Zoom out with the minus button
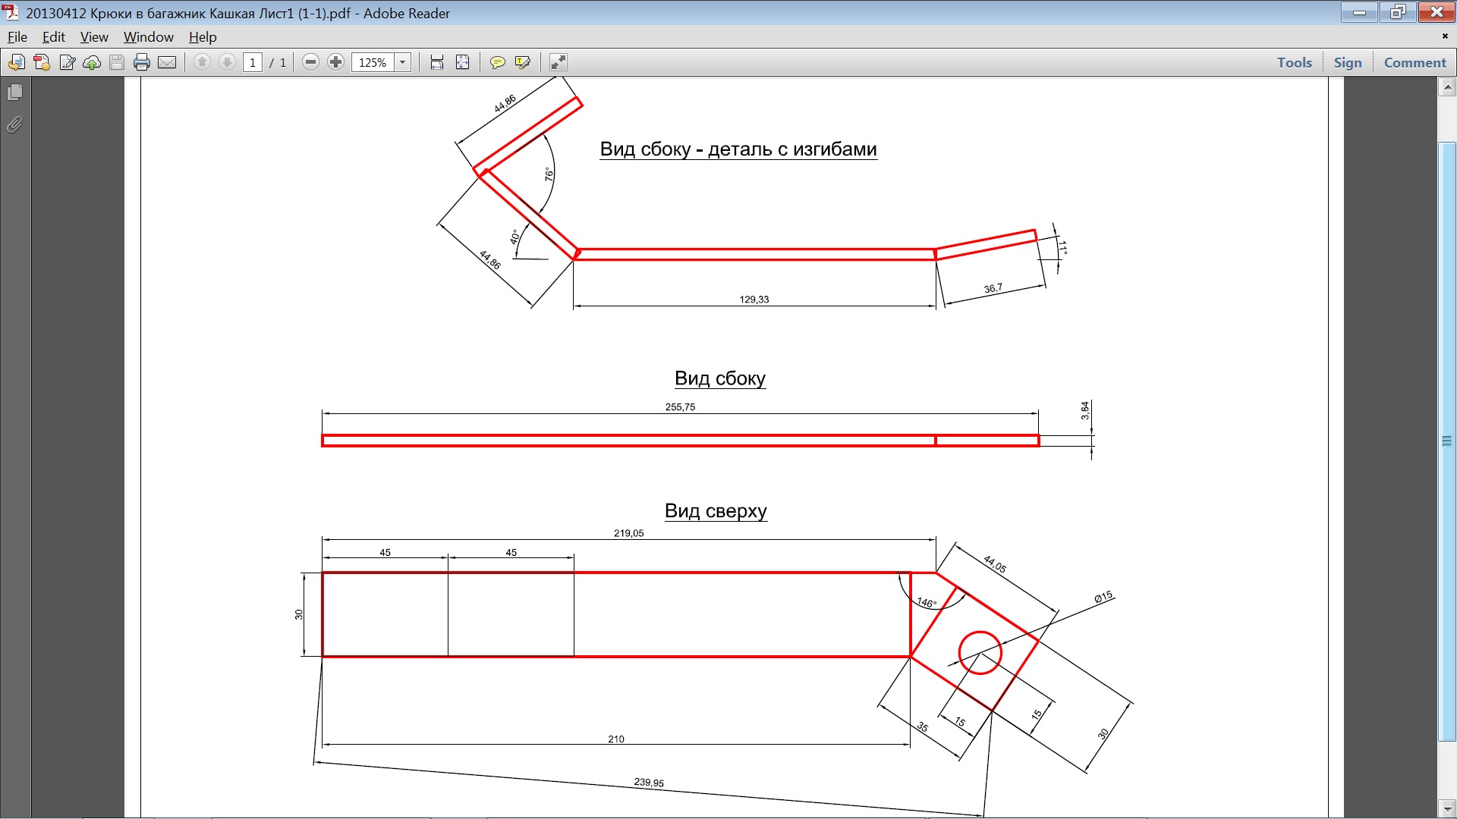The width and height of the screenshot is (1457, 819). pos(310,63)
